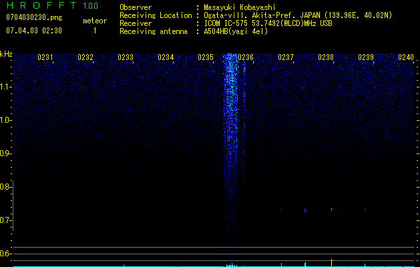420x267 pixels.
Task: Click the "Observer" field label
Action: pyautogui.click(x=136, y=7)
